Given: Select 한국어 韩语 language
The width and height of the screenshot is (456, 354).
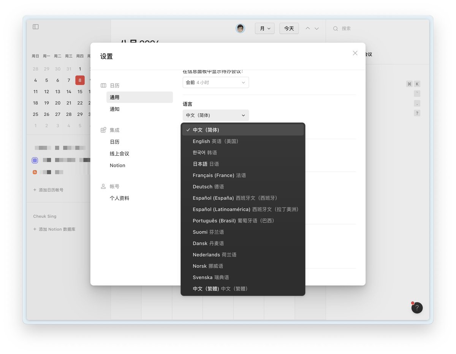Looking at the screenshot, I should click(243, 152).
